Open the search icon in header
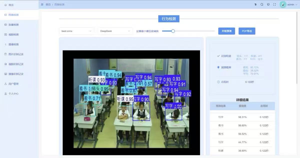The image size is (300, 158). pos(262,4)
